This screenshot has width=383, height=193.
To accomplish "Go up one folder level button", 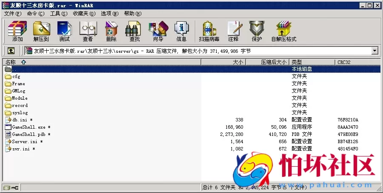I will [x=11, y=51].
